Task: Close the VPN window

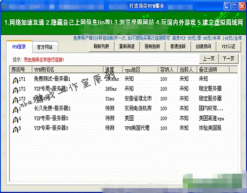Action: (242, 6)
